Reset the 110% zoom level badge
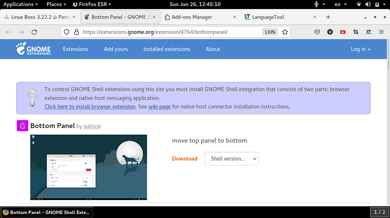The width and height of the screenshot is (390, 218). pos(270,32)
